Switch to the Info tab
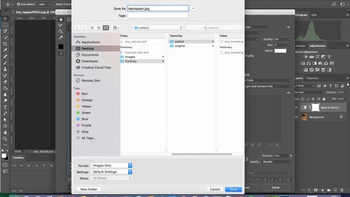350x197 pixels. click(314, 15)
